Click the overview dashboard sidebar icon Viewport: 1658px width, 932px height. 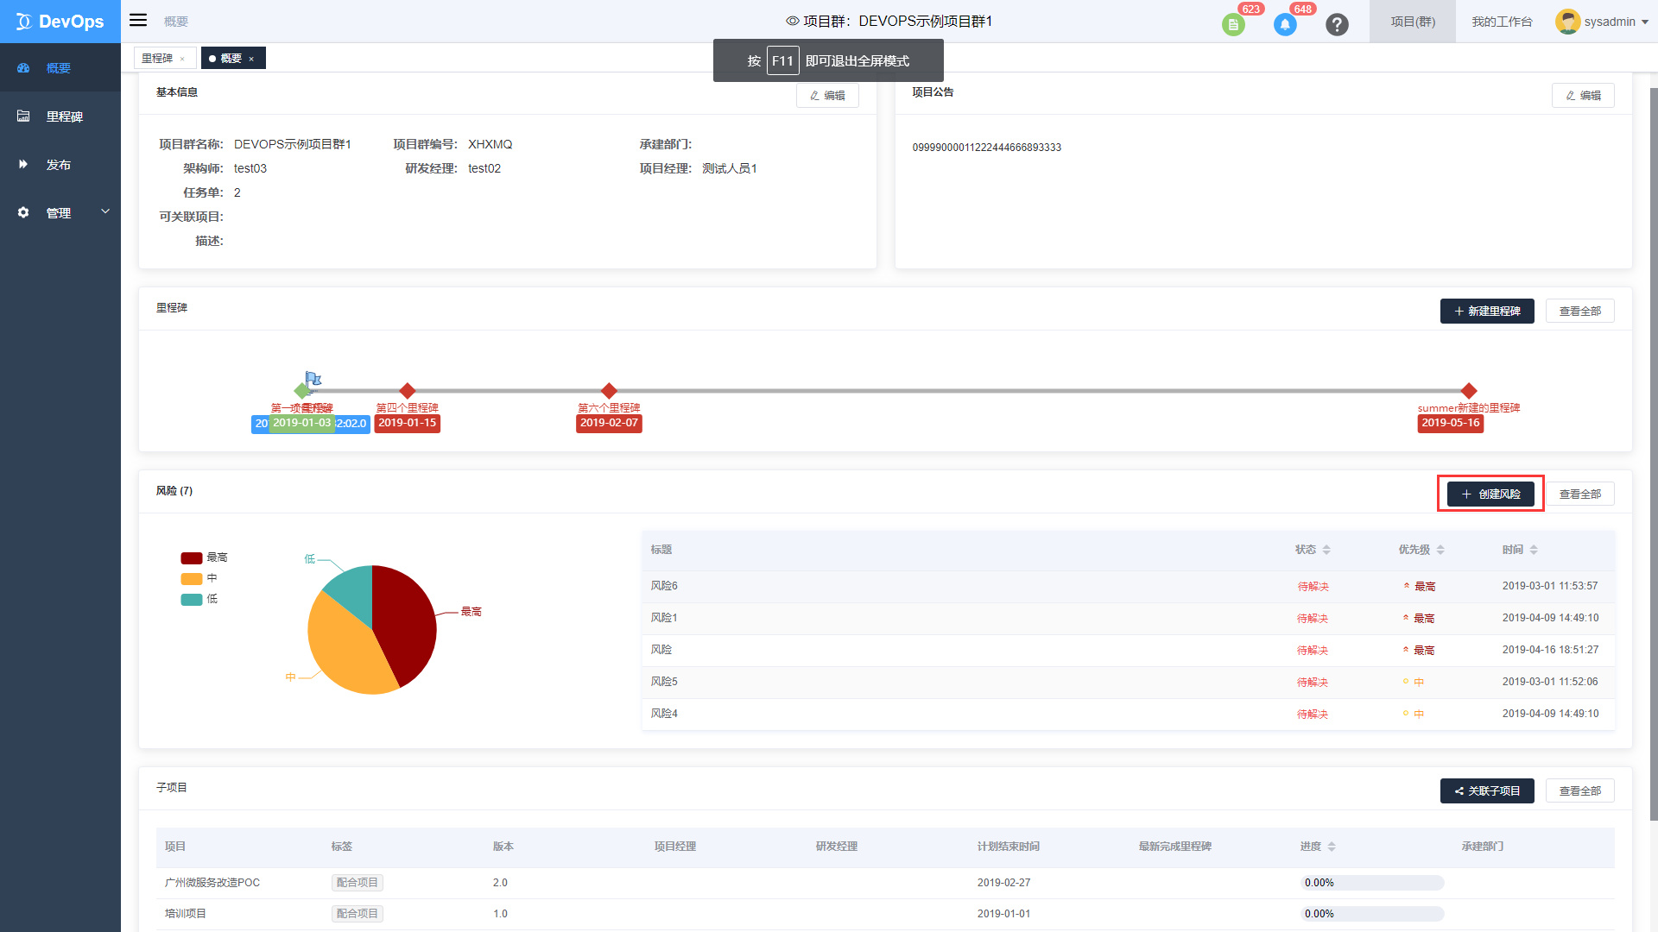(x=23, y=67)
